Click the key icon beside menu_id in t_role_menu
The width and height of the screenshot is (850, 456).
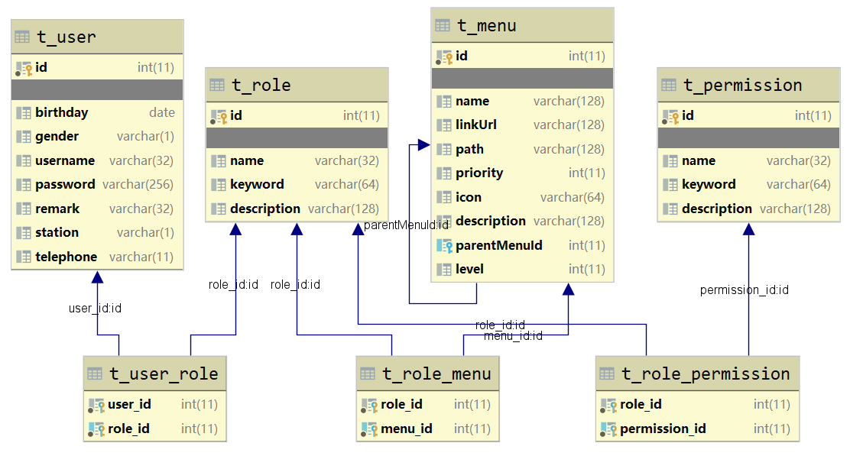click(368, 429)
